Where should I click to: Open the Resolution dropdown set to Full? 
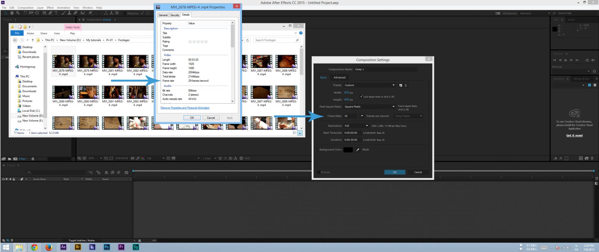pyautogui.click(x=357, y=126)
